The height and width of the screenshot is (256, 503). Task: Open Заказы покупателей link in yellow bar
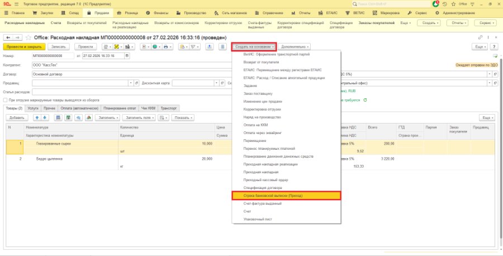376,23
